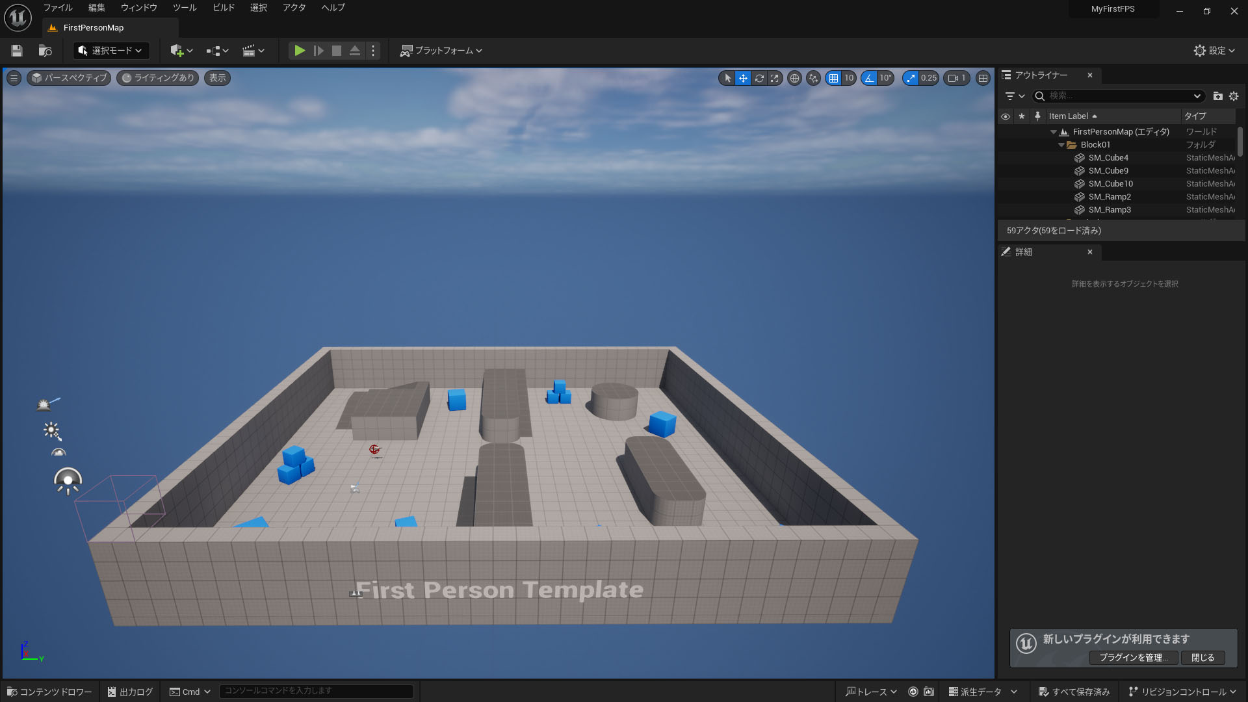1248x702 pixels.
Task: Click the outliner search field
Action: pos(1118,96)
